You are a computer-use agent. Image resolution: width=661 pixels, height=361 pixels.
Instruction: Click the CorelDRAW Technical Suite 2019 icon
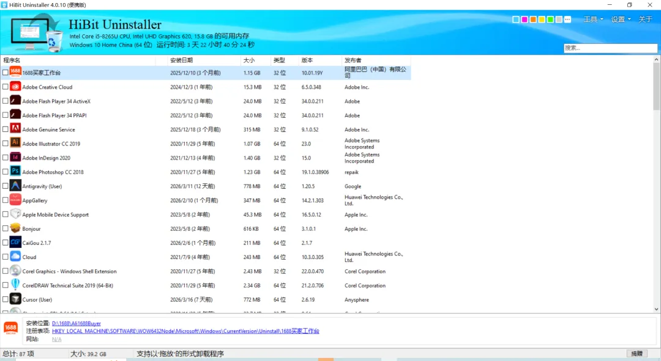point(15,285)
